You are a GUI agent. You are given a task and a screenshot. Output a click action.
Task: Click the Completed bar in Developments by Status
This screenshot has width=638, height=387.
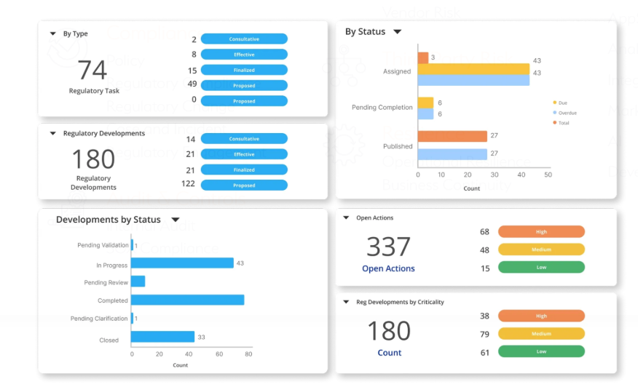click(187, 300)
